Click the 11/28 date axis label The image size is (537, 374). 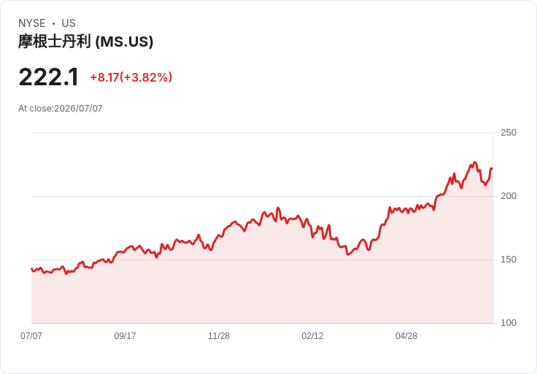[x=219, y=335]
